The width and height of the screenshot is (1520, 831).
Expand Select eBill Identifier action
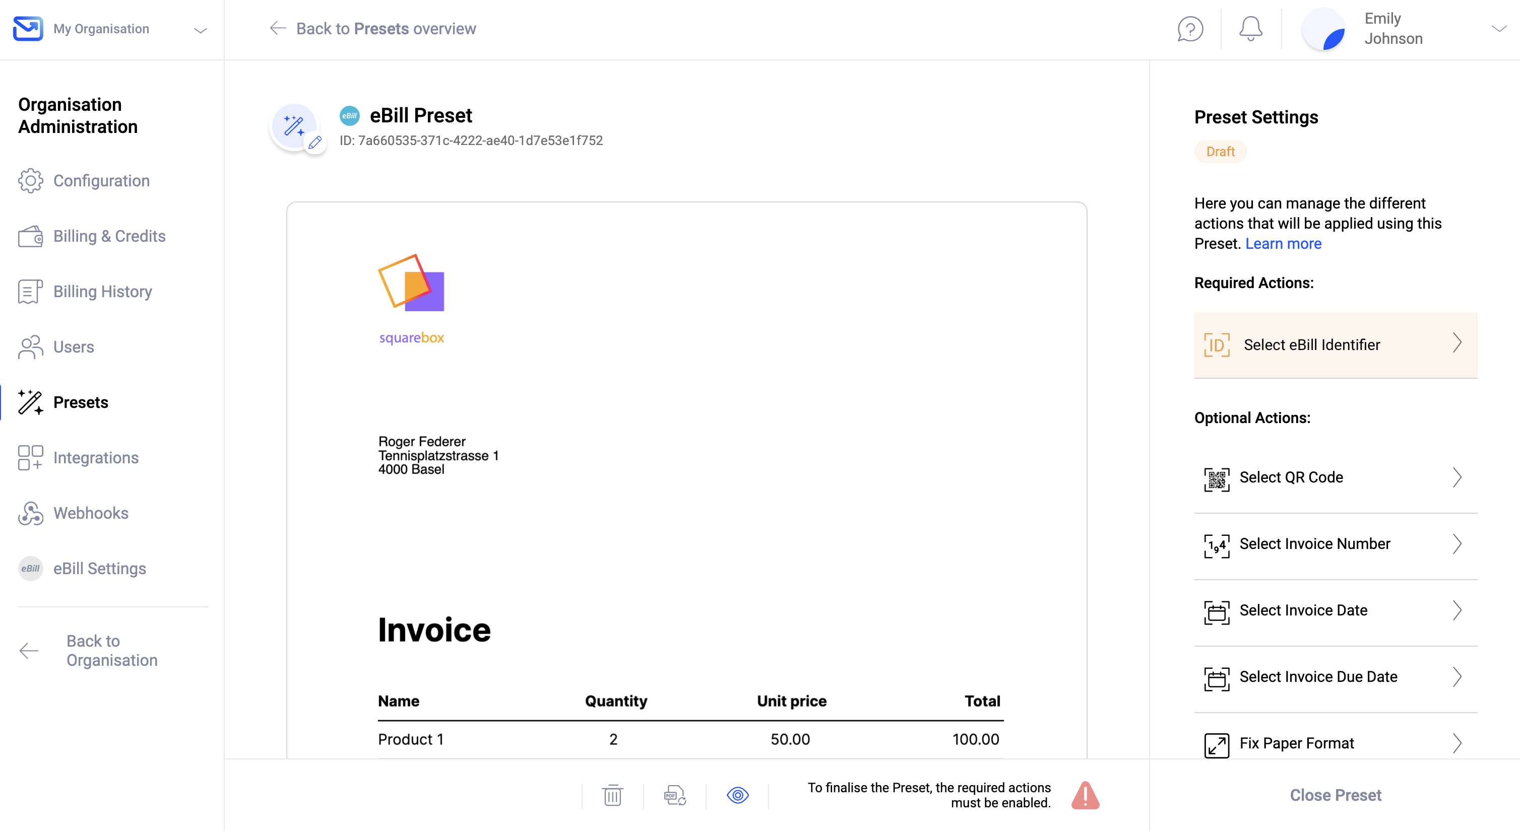[x=1336, y=344]
